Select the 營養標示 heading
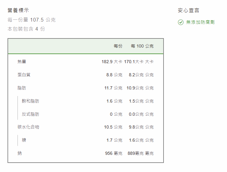 [x=18, y=10]
